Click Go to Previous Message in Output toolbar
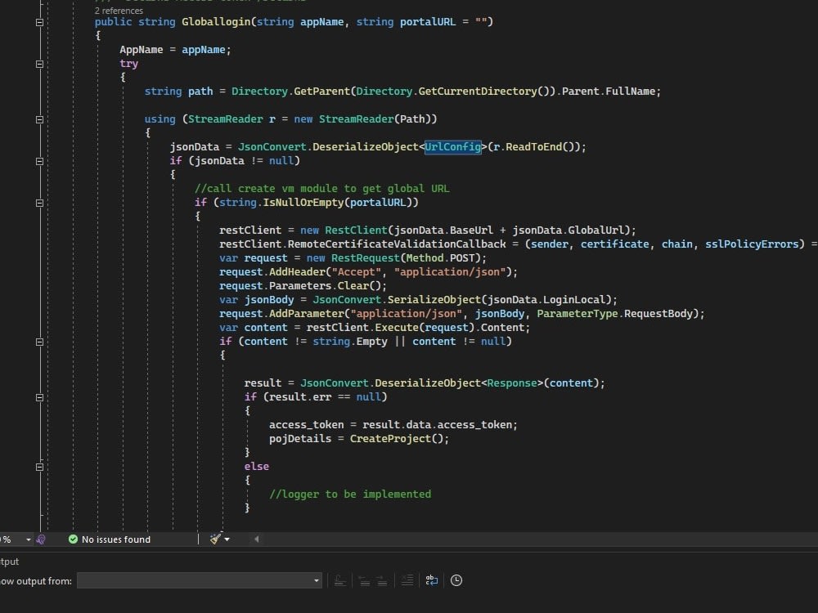Image resolution: width=818 pixels, height=613 pixels. coord(363,580)
